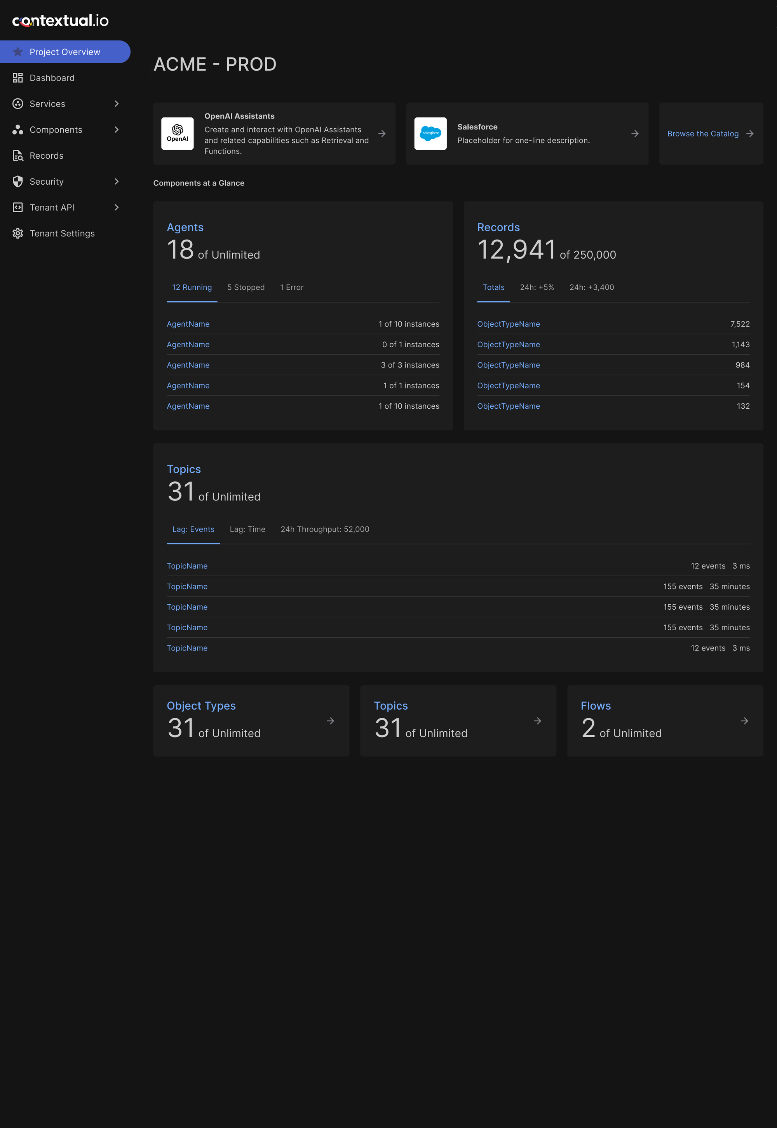Open the ObjectTypeName with 7,522 records
Viewport: 777px width, 1128px height.
point(508,324)
